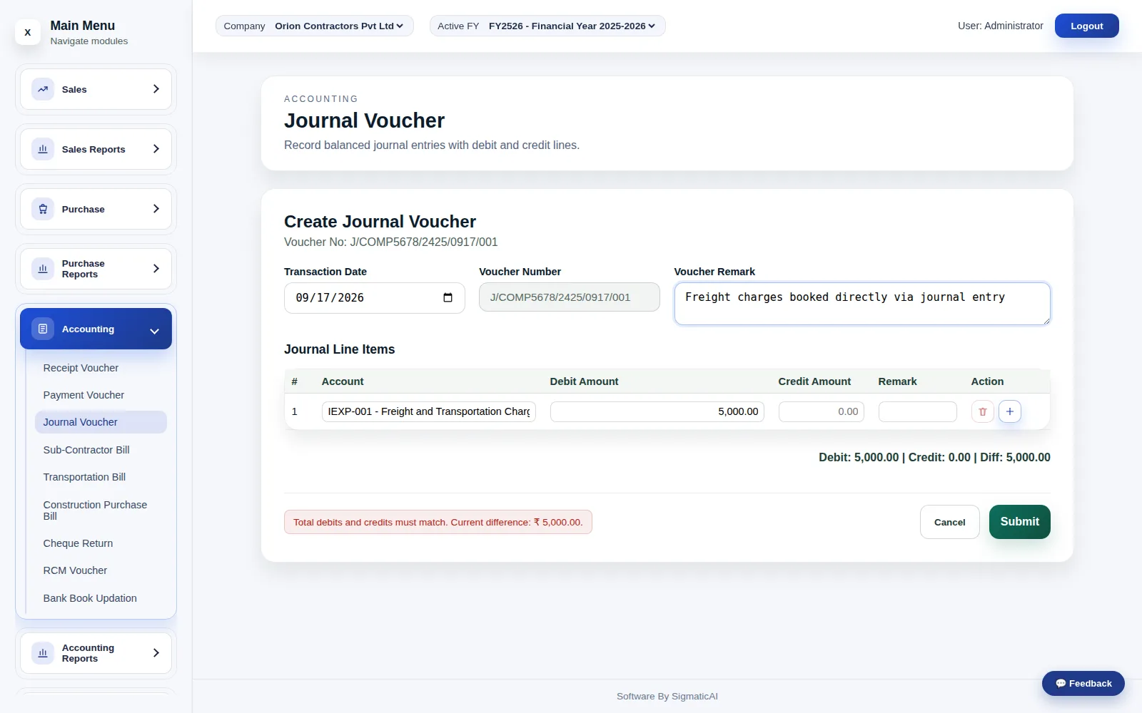The image size is (1142, 713).
Task: Open Receipt Voucher menu item
Action: (101, 368)
